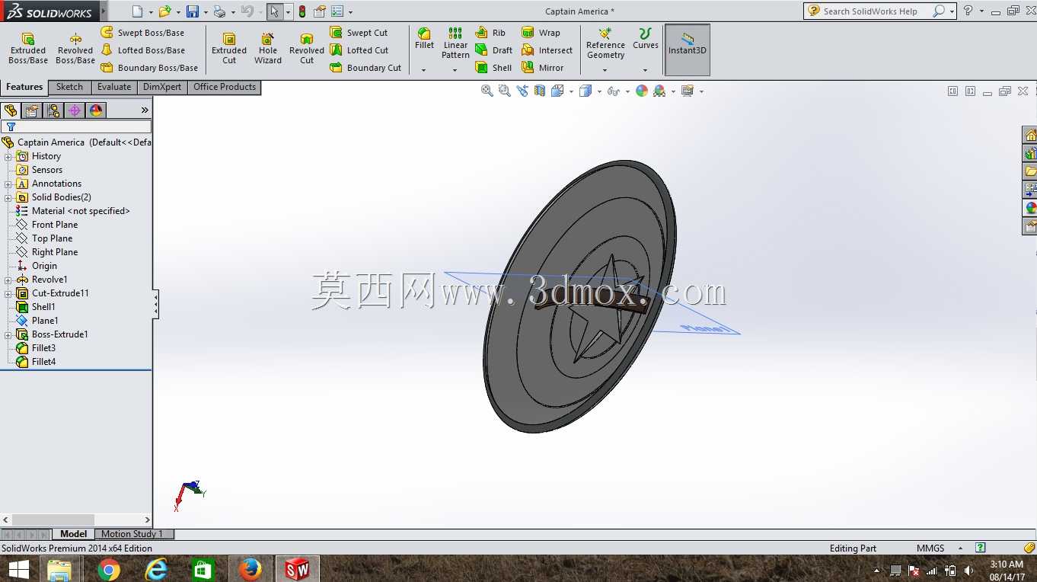This screenshot has height=582, width=1037.
Task: Switch to the Sketch tab
Action: click(69, 87)
